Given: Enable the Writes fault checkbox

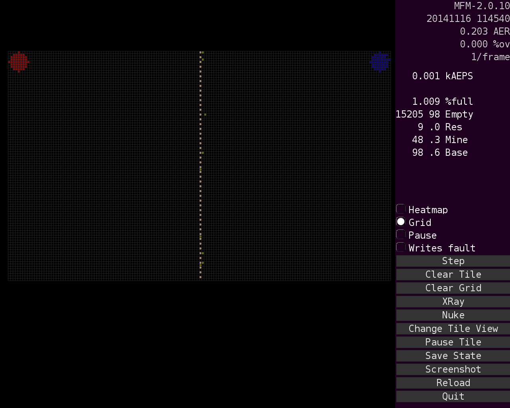Looking at the screenshot, I should coord(401,247).
